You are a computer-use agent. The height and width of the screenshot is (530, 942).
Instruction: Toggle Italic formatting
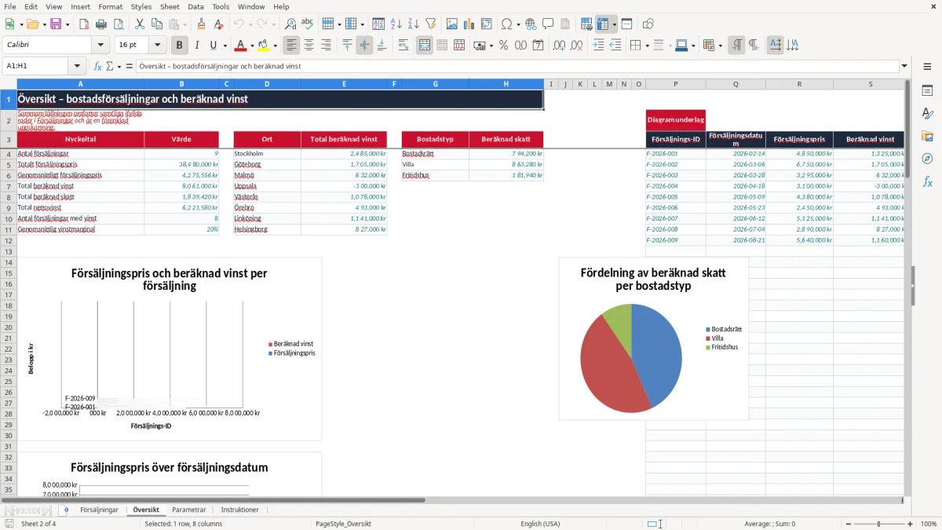(197, 46)
